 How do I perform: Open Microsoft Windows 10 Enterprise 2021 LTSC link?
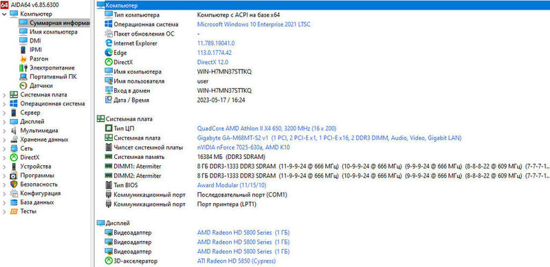coord(254,25)
